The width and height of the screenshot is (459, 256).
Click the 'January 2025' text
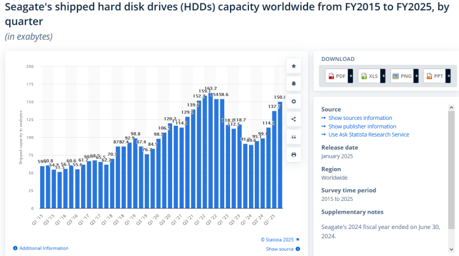[x=337, y=156]
